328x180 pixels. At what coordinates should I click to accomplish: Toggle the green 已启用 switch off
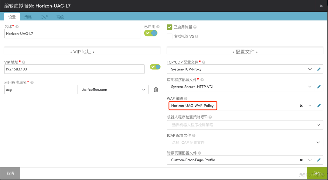151,33
